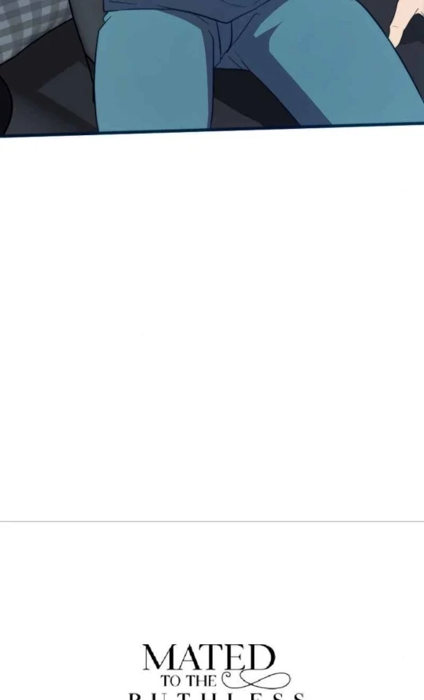Select the "TO THE" subtitle text
This screenshot has height=700, width=424.
[188, 681]
